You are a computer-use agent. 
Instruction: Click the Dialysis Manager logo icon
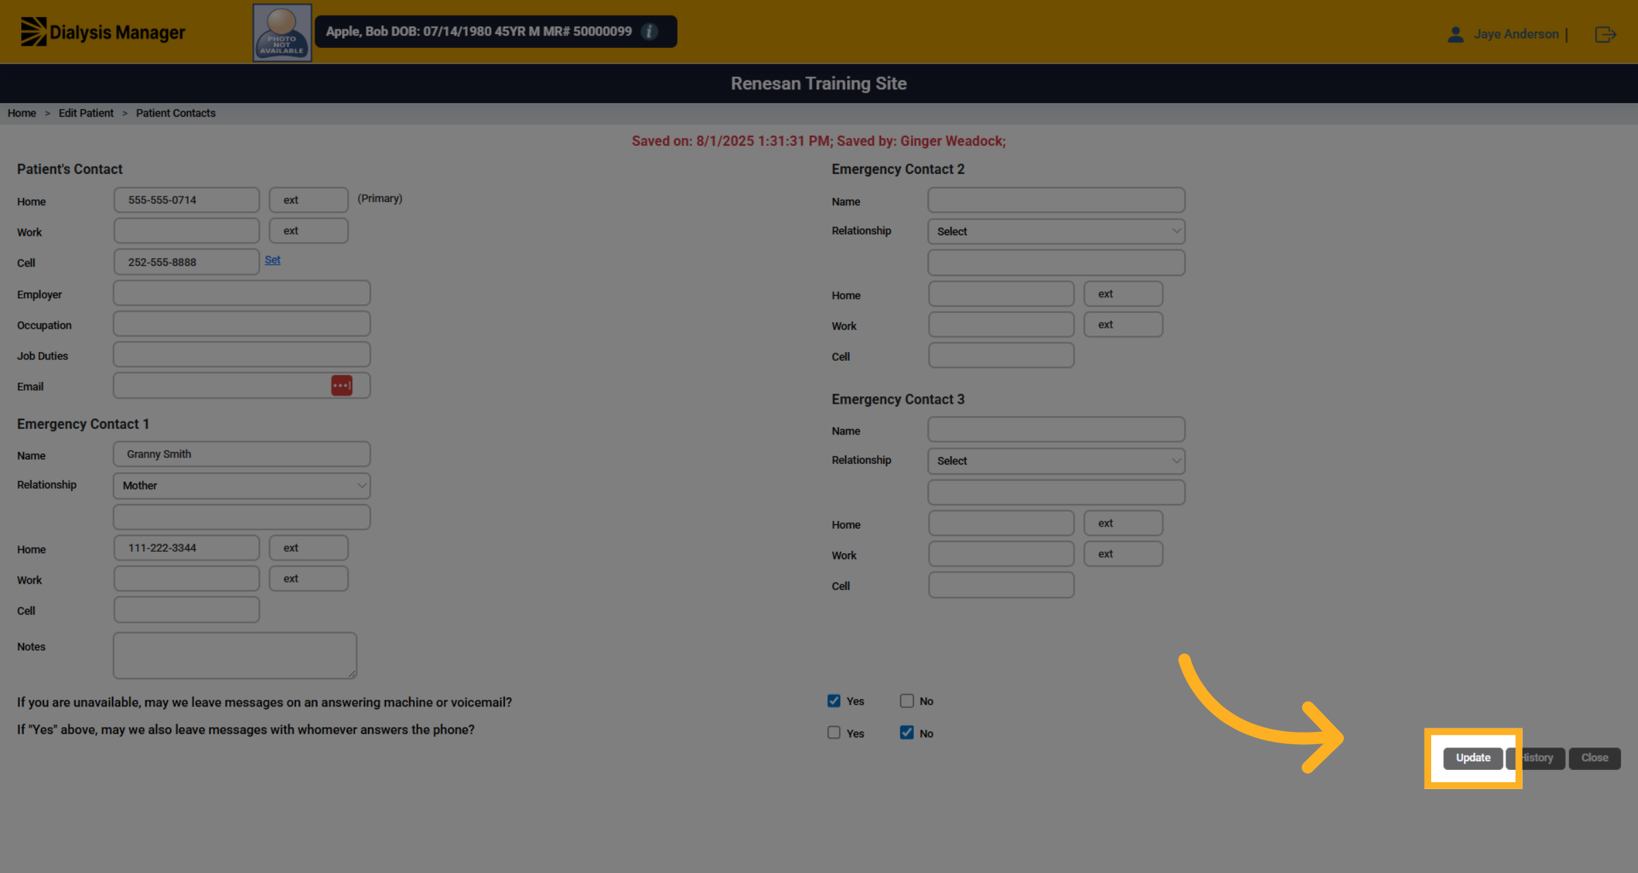point(33,32)
